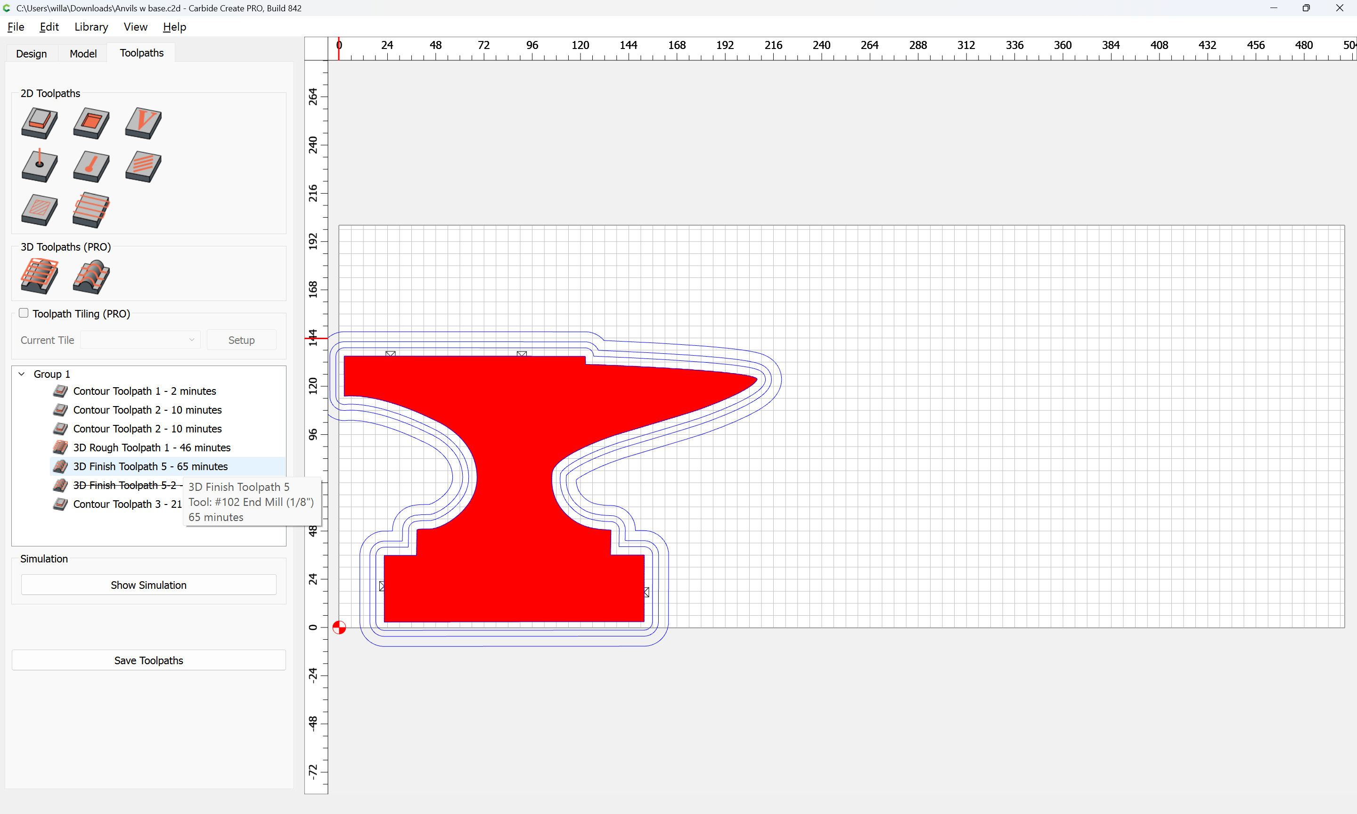Enable Toolpath Tiling (PRO) checkbox
1357x814 pixels.
click(x=24, y=313)
